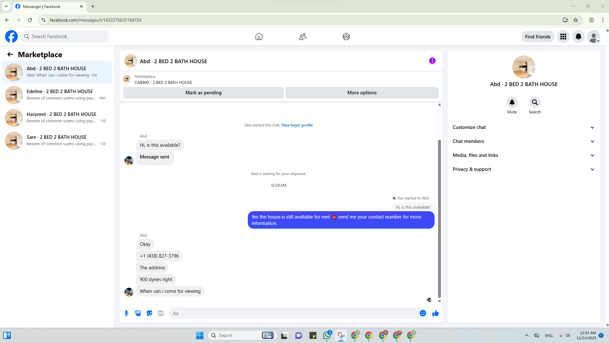
Task: Mute the Abd conversation
Action: [x=512, y=102]
